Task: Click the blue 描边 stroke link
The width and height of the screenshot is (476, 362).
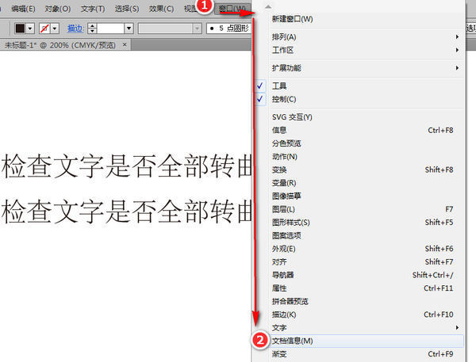Action: tap(76, 29)
